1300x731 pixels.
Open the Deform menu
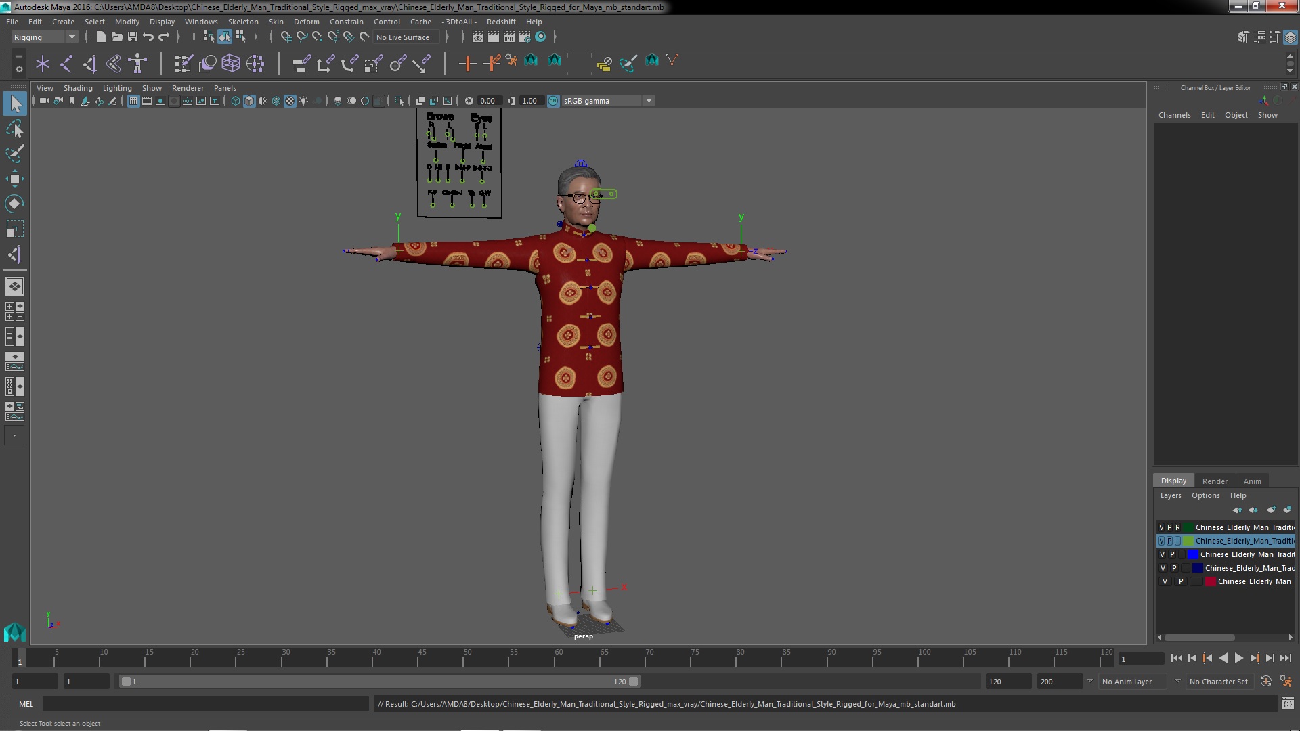[x=306, y=22]
